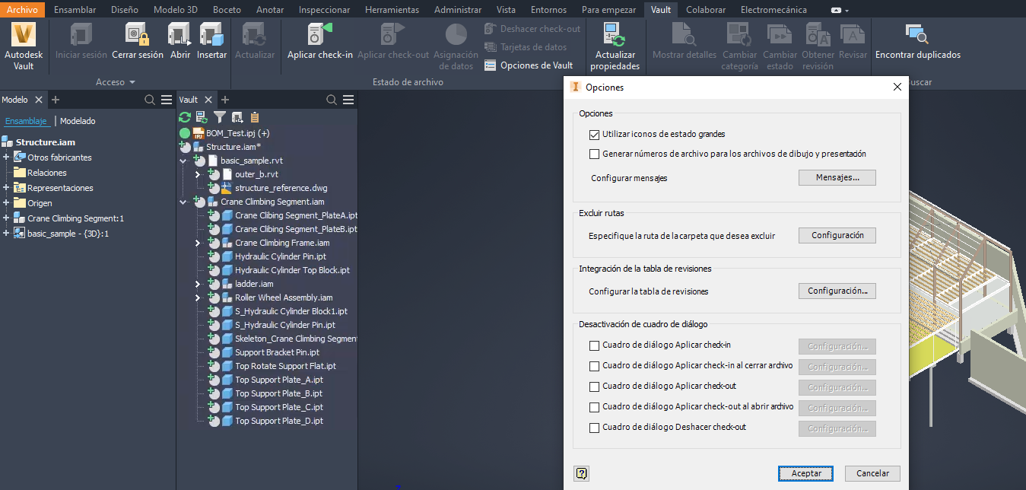
Task: Check Cuadro de diálogo Deshacer check-out
Action: (595, 428)
